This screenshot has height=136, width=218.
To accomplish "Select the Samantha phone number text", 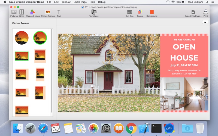I will [x=184, y=73].
